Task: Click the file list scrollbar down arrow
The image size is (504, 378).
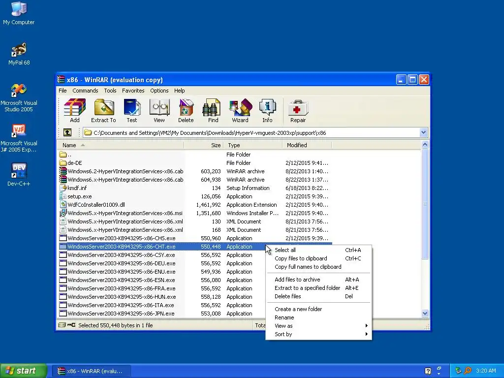Action: tap(425, 314)
